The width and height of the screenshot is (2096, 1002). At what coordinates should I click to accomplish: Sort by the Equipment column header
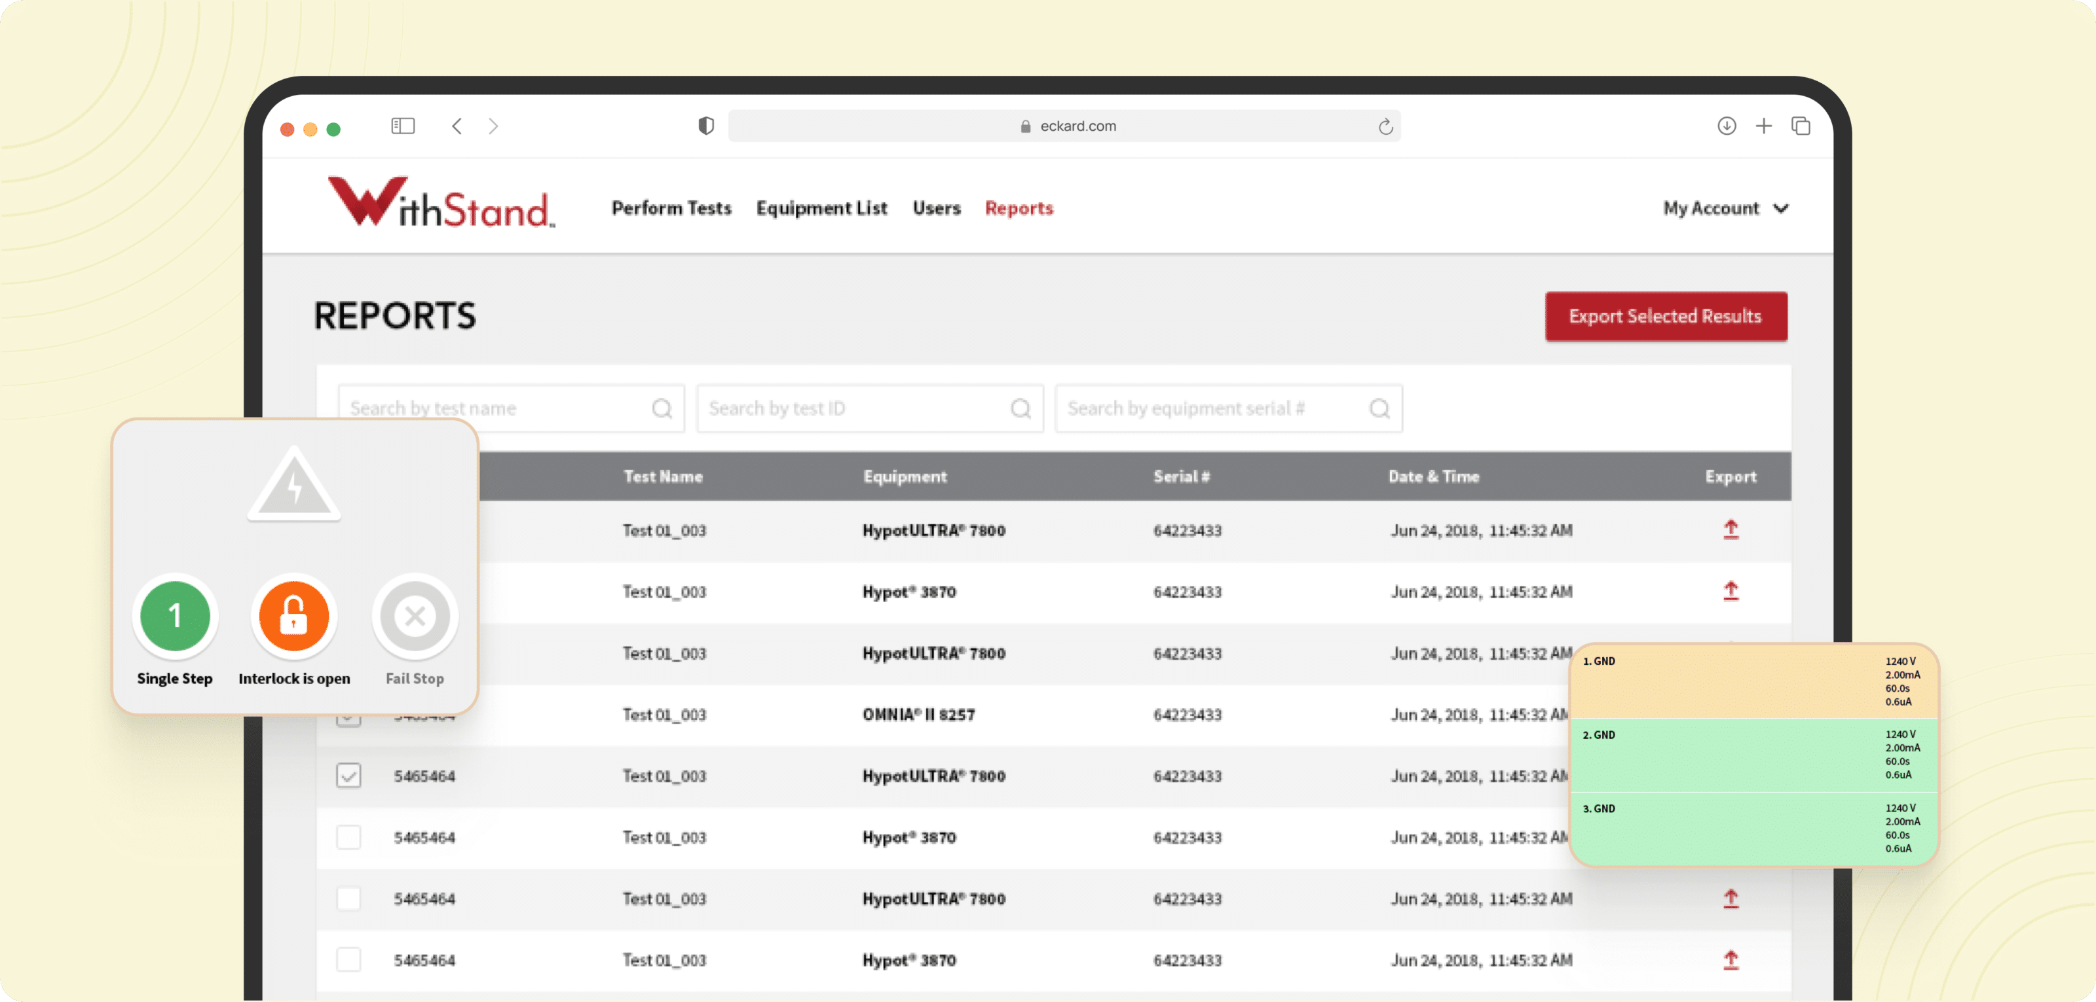click(905, 476)
